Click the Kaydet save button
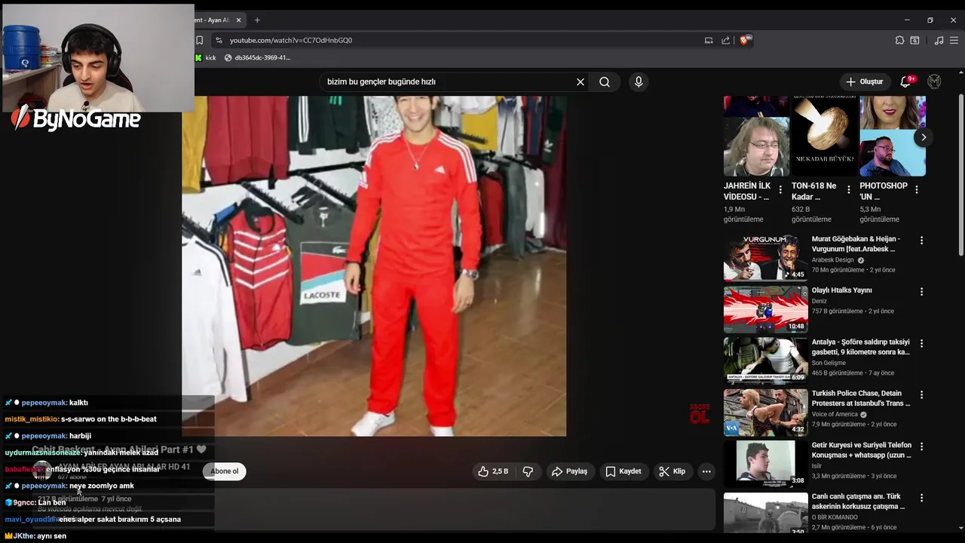Image resolution: width=965 pixels, height=543 pixels. [623, 471]
